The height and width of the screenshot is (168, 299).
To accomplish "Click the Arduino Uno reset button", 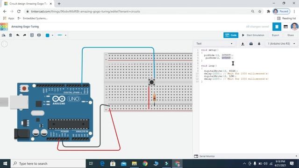I will [x=24, y=88].
